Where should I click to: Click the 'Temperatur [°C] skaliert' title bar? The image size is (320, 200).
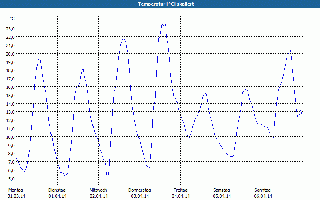(160, 4)
